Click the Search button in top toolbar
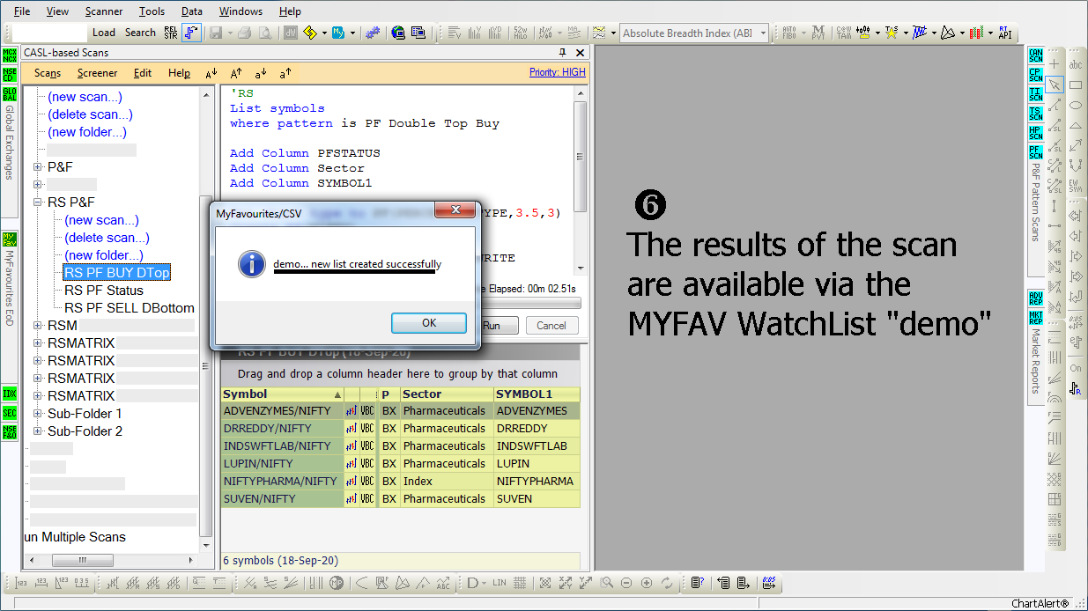Screen dimensions: 1088x611 [140, 33]
